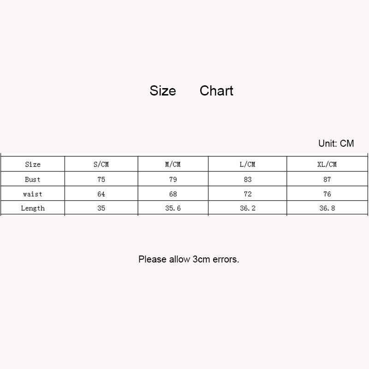Click the Unit: CM label

coord(336,143)
